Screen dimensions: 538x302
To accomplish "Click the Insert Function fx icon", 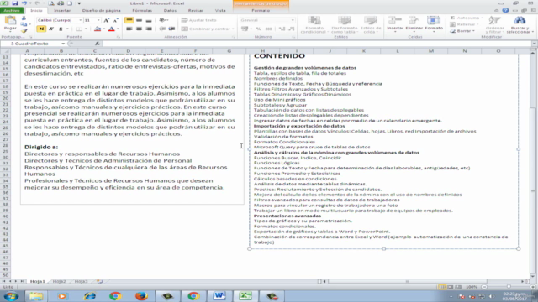I will [98, 44].
